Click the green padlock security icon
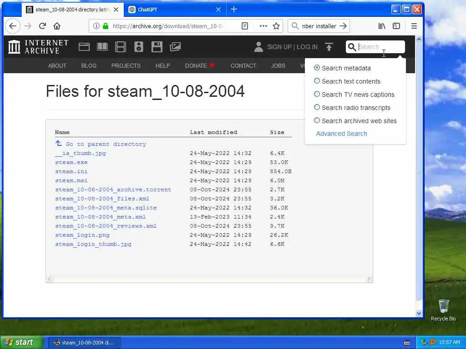Image resolution: width=466 pixels, height=349 pixels. pyautogui.click(x=105, y=26)
